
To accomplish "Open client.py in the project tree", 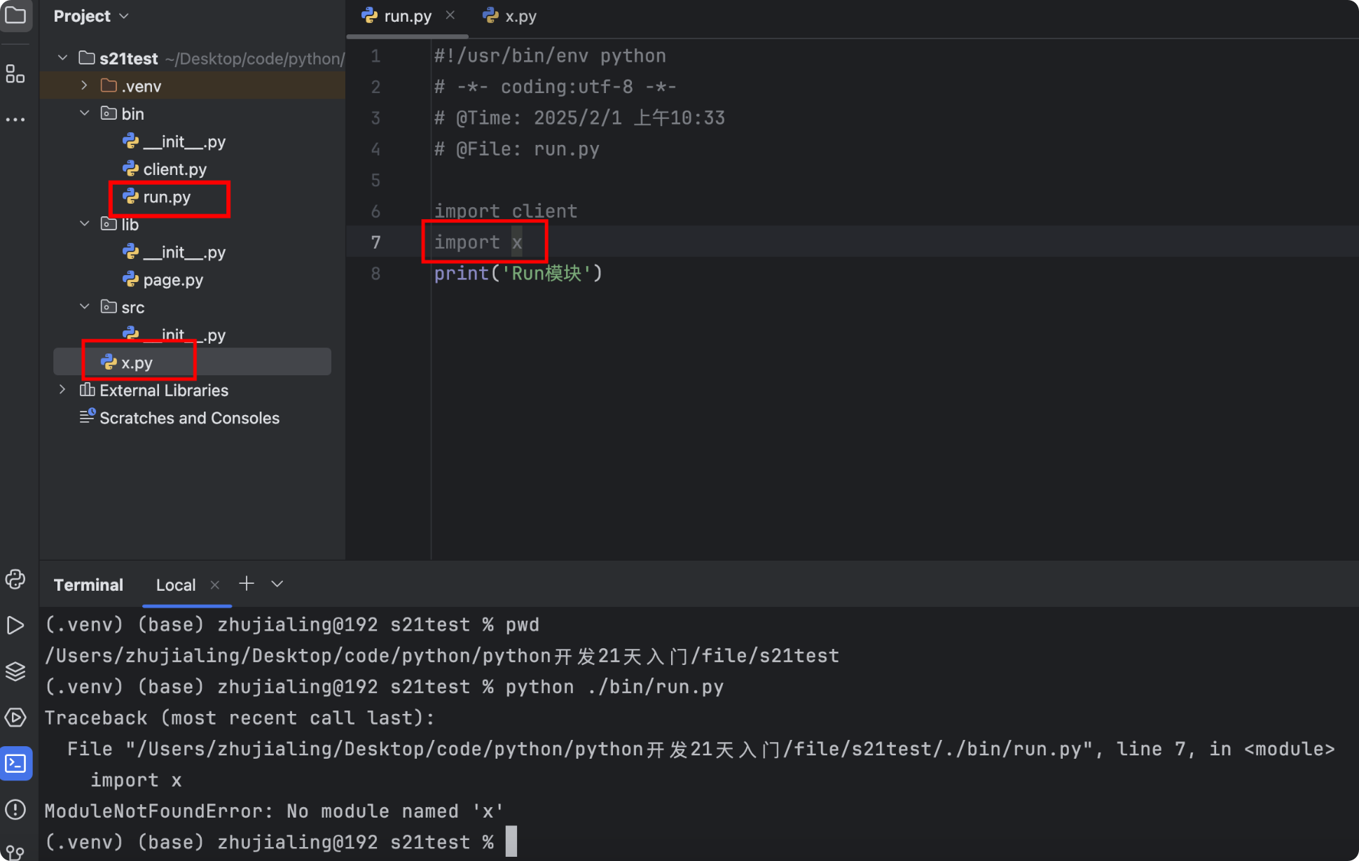I will [x=174, y=169].
